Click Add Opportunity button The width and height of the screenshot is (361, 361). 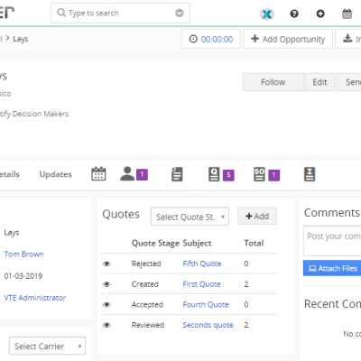288,39
